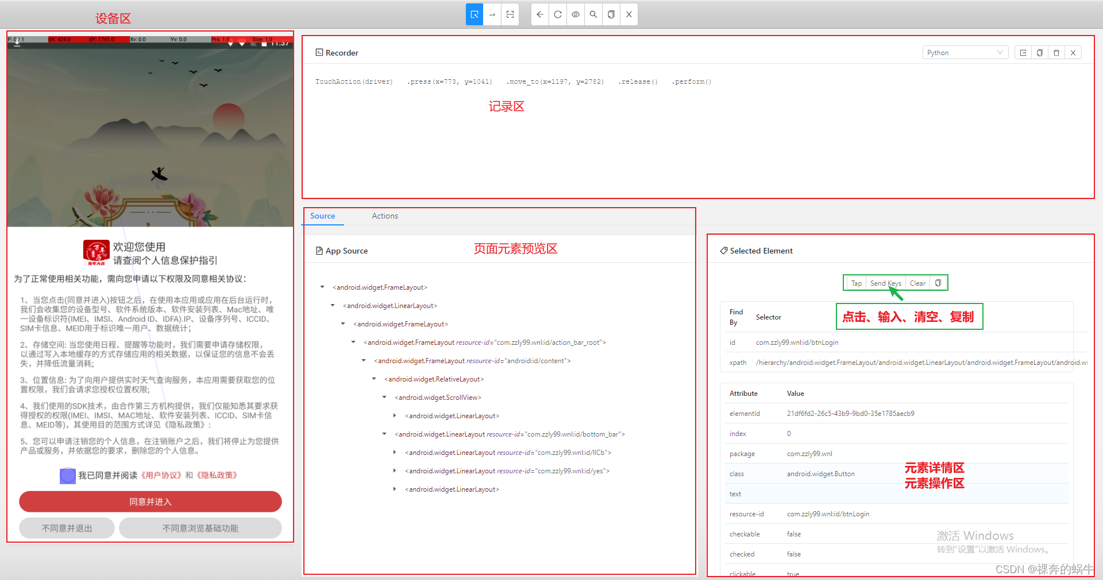
Task: Close the Recorder panel
Action: tap(1073, 52)
